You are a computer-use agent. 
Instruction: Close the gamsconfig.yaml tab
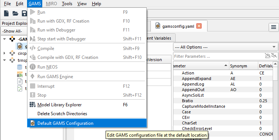199,26
